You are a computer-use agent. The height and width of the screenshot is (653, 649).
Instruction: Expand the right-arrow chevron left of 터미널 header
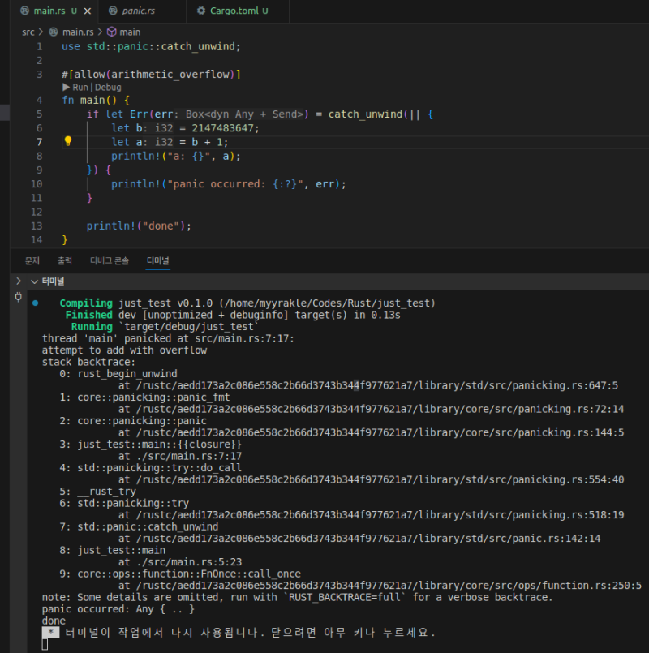[19, 281]
